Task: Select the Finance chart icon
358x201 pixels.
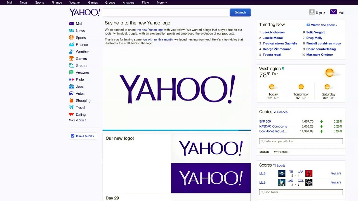Action: click(71, 45)
